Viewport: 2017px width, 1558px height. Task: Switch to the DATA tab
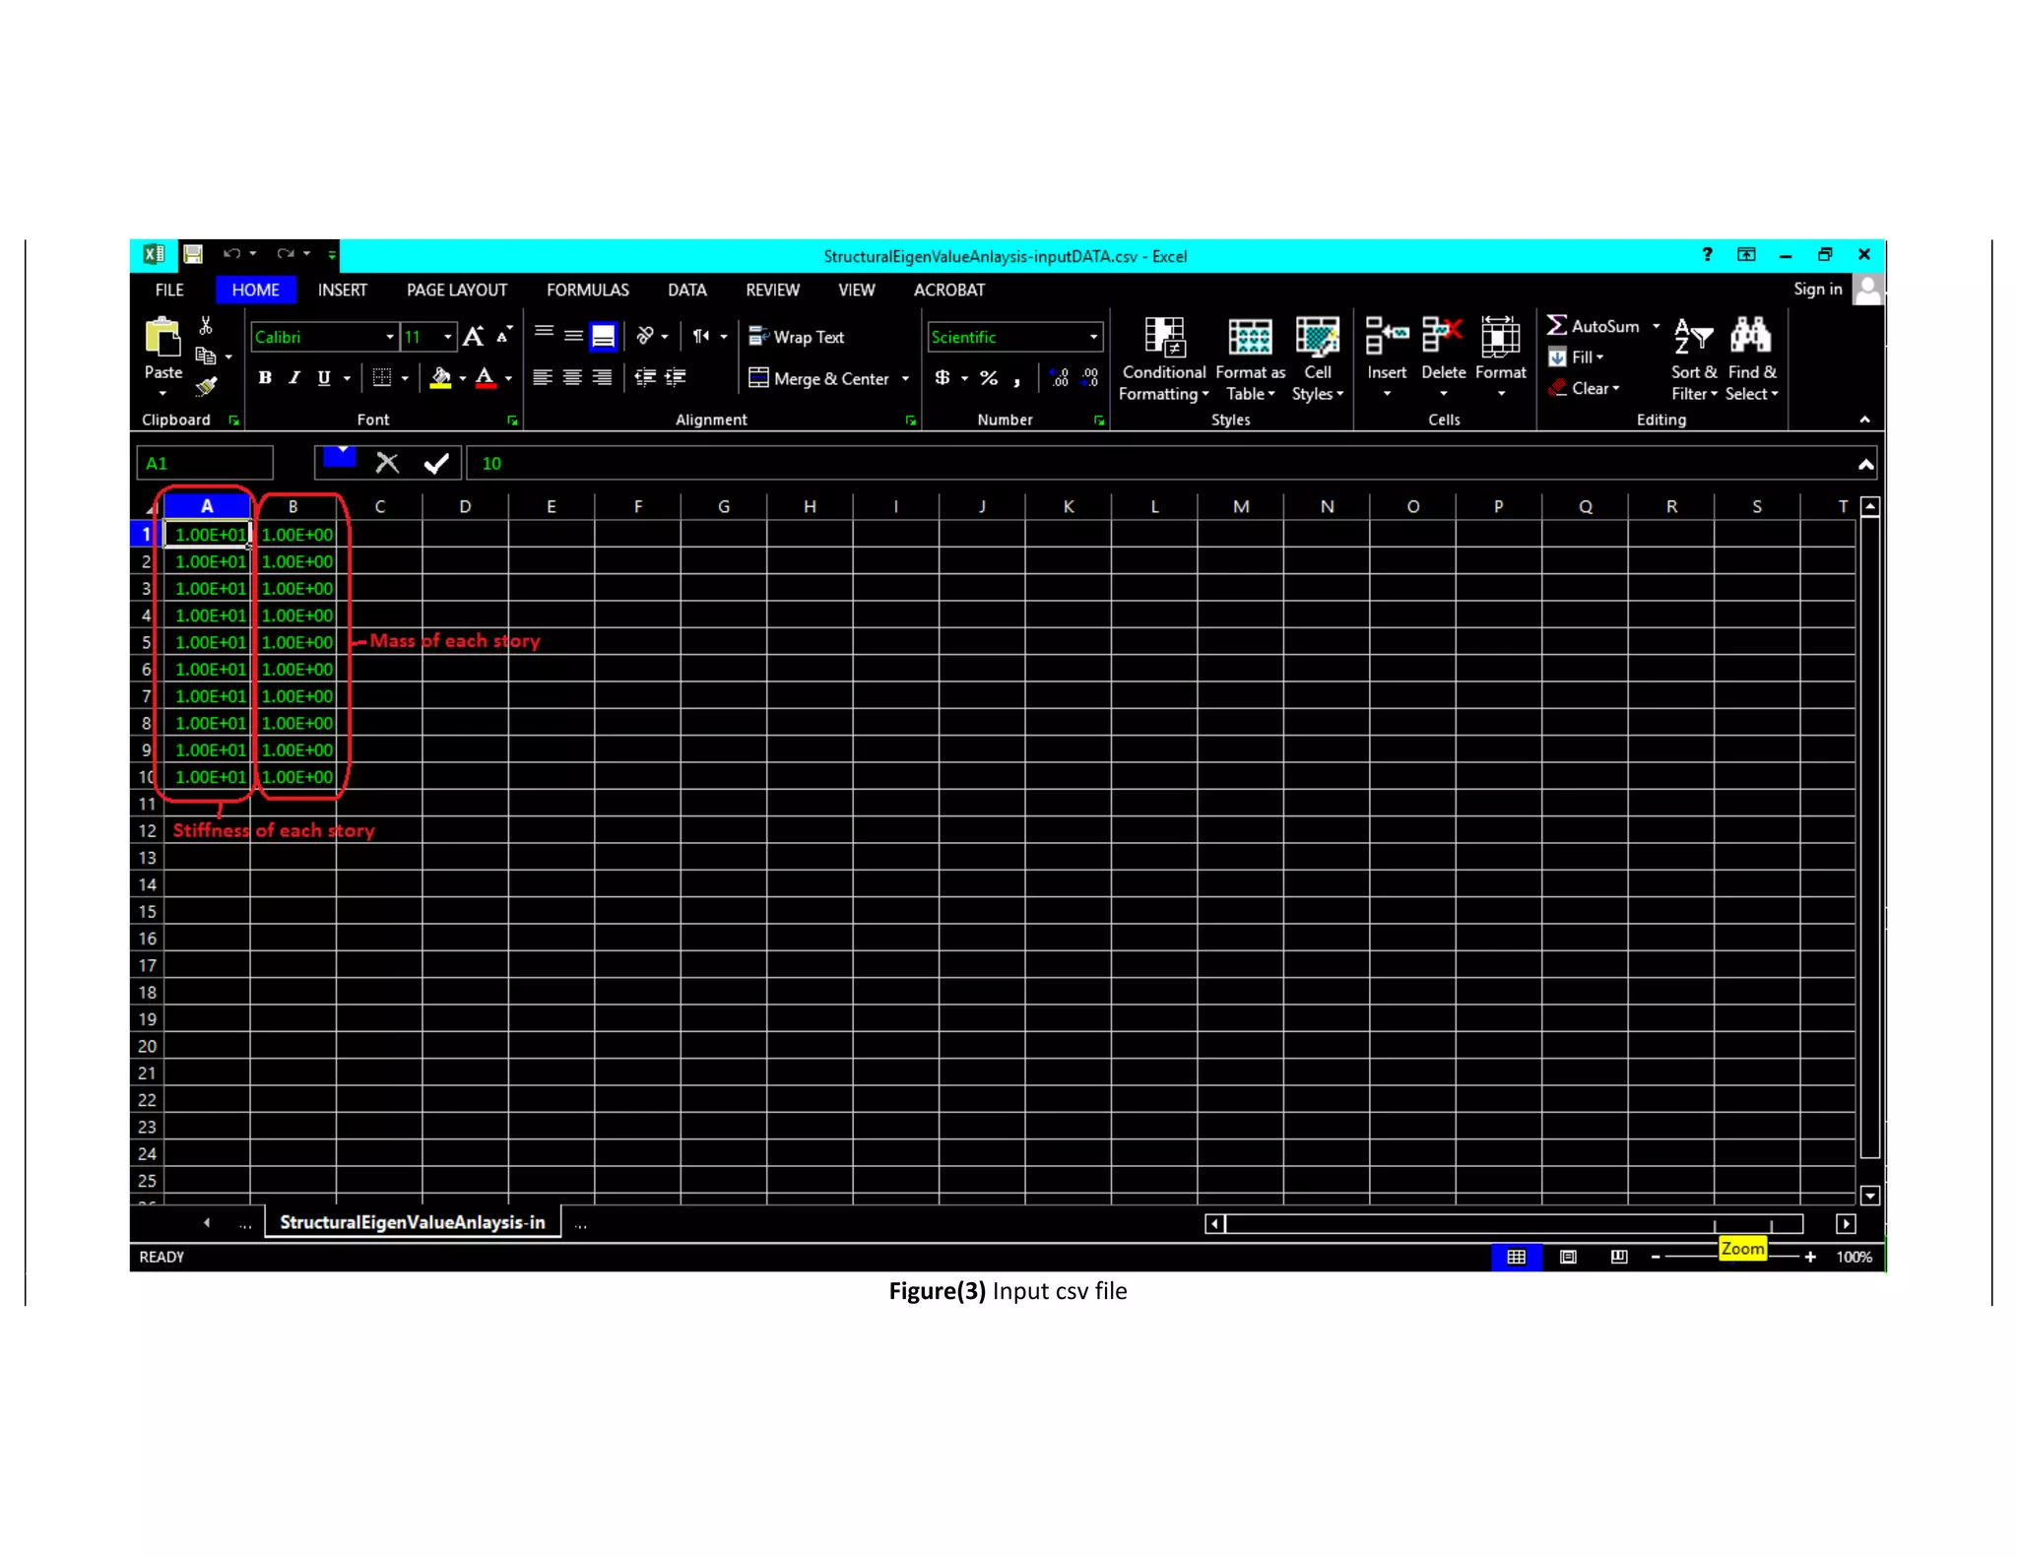pyautogui.click(x=687, y=290)
